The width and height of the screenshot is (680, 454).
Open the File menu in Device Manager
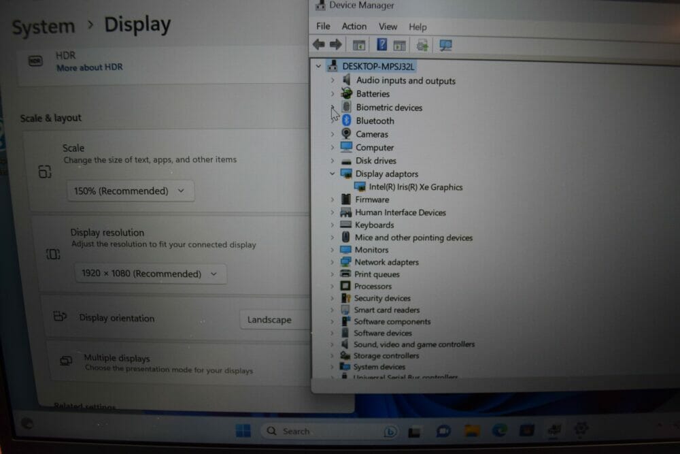click(x=323, y=26)
